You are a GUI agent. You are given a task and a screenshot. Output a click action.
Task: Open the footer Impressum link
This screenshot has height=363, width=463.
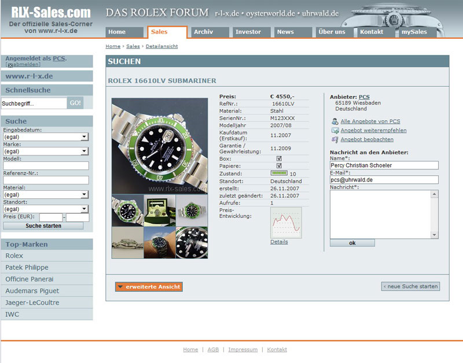[x=242, y=350]
